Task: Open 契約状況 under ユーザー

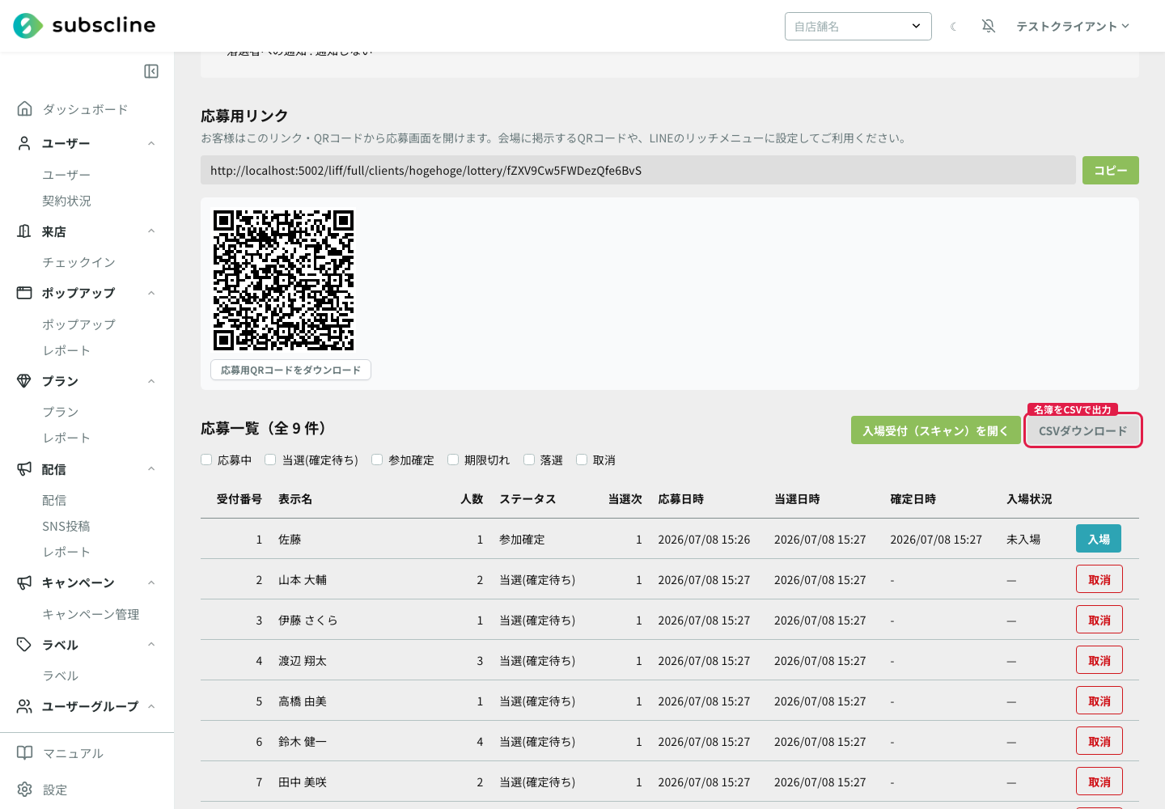Action: (66, 201)
